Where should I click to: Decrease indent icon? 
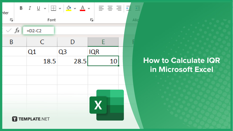(129, 8)
